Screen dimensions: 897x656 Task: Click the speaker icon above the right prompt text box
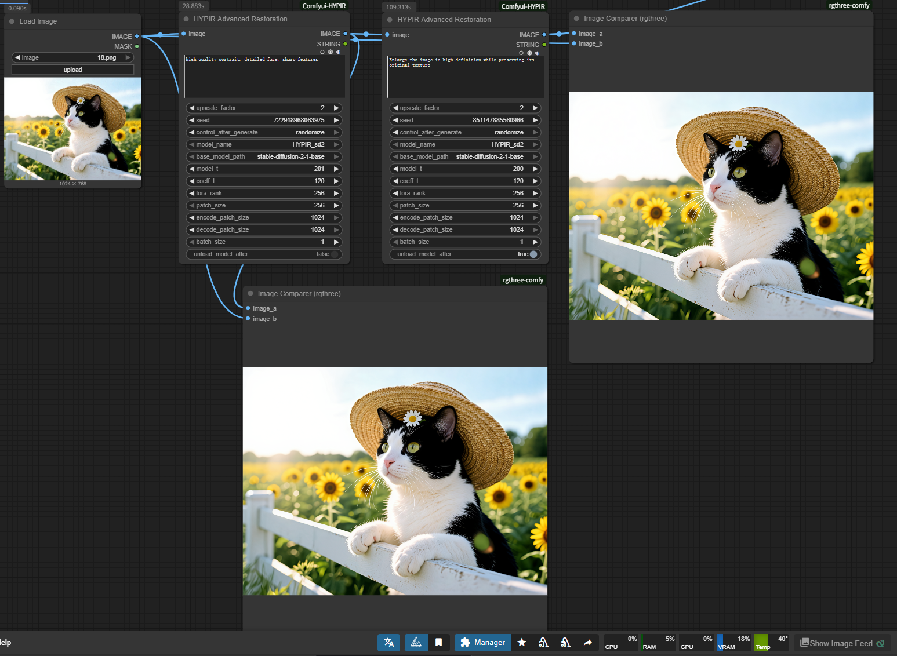[537, 53]
